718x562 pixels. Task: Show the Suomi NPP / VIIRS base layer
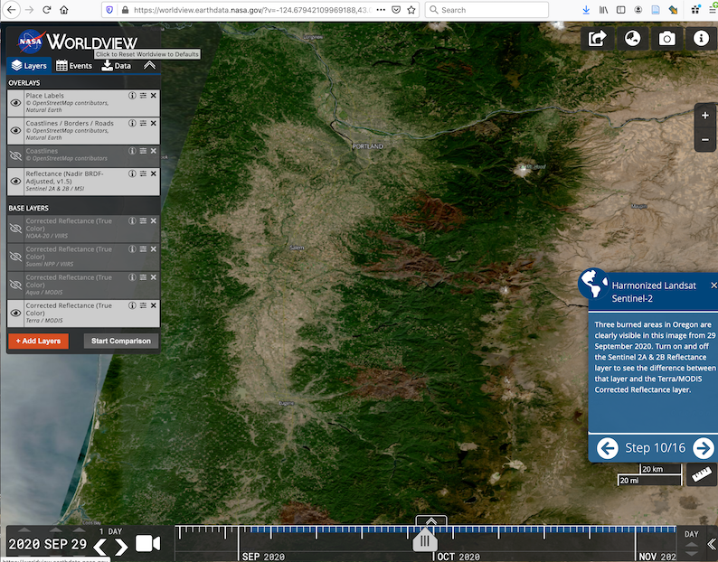point(15,257)
